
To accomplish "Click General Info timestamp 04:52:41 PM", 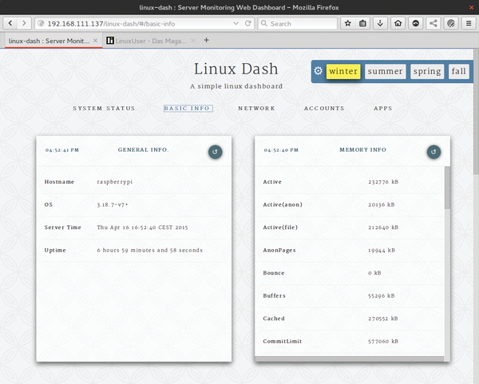I will (62, 150).
